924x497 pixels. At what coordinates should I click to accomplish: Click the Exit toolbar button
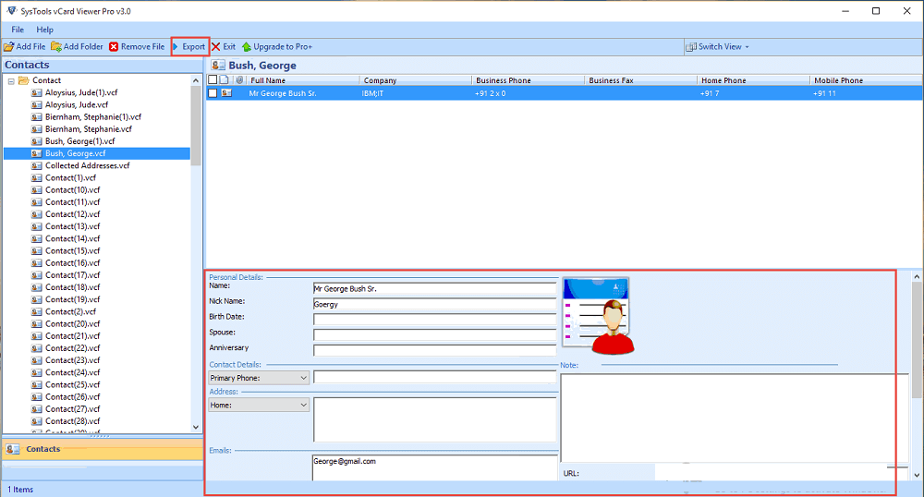[224, 46]
